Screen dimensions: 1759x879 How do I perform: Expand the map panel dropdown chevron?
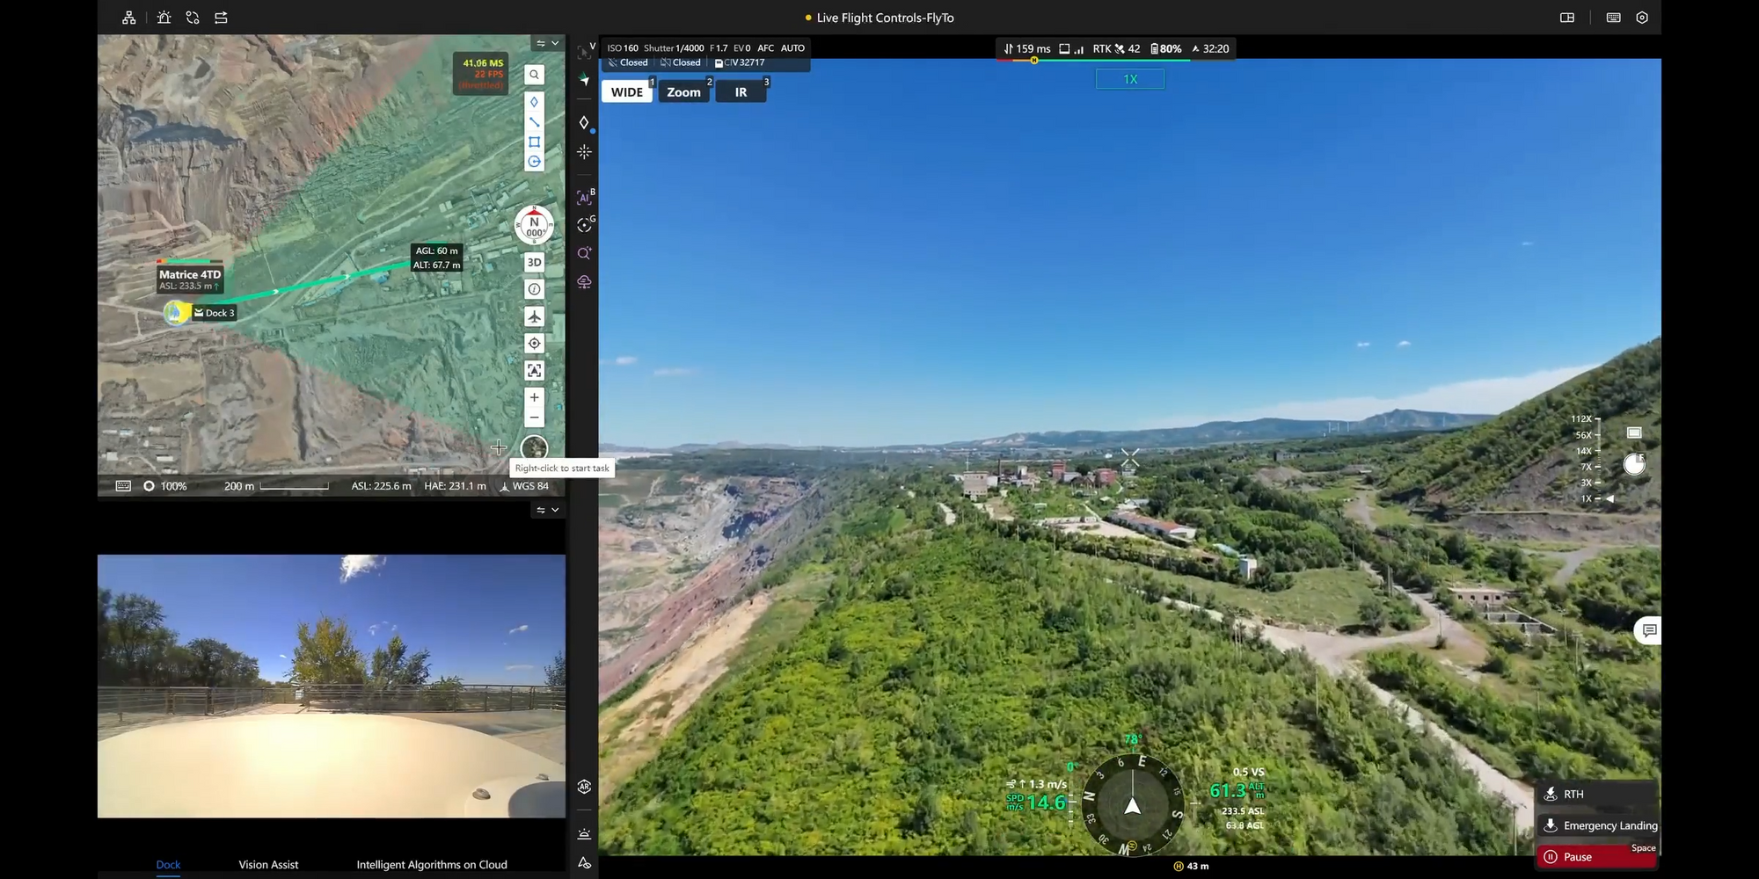(x=555, y=43)
